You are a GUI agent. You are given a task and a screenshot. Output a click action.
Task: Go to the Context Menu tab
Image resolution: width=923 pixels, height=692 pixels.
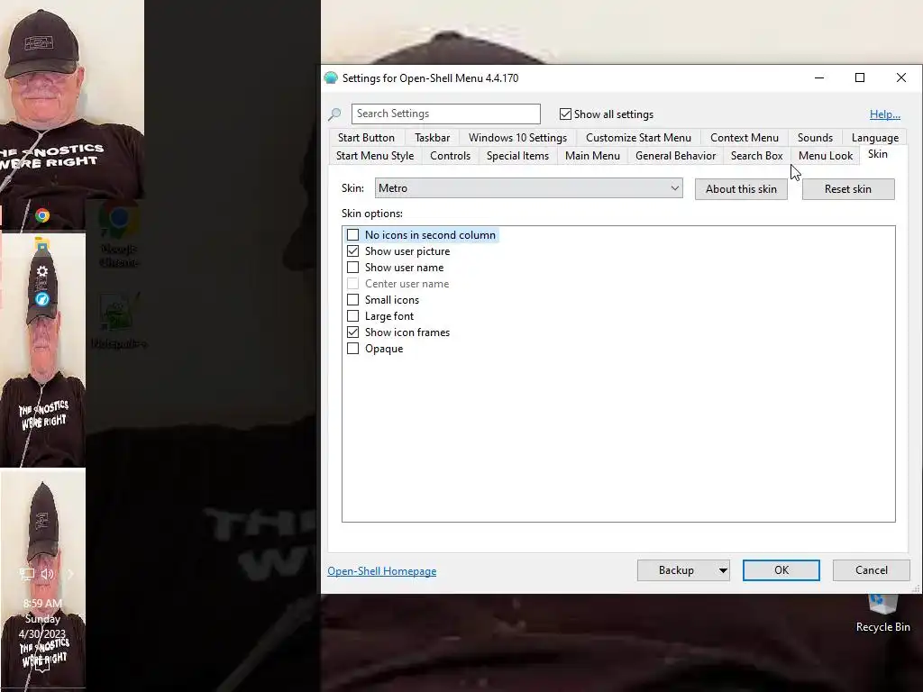coord(744,138)
